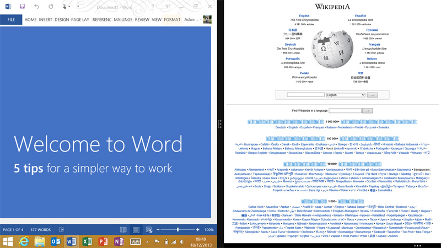Open the English language dropdown in Wikipedia search
The width and height of the screenshot is (441, 248).
(346, 95)
